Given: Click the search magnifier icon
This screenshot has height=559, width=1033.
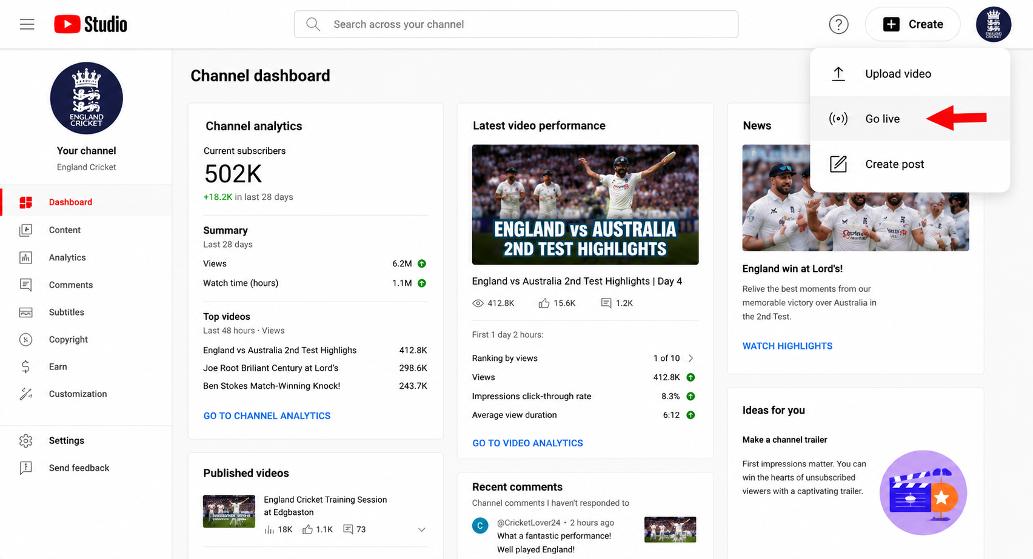Looking at the screenshot, I should pyautogui.click(x=313, y=24).
